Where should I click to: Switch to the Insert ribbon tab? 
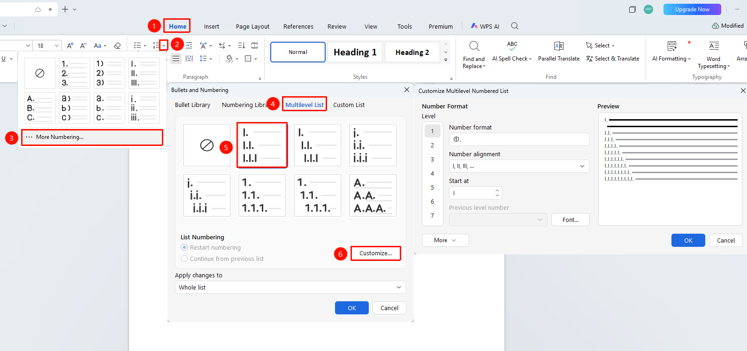pyautogui.click(x=212, y=26)
